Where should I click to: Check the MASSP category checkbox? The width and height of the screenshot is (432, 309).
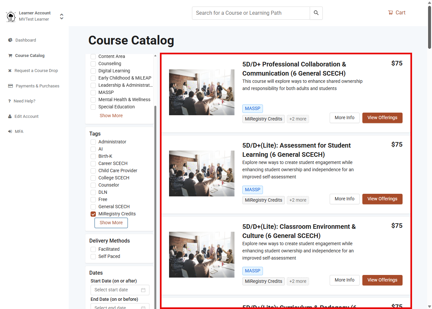(93, 93)
